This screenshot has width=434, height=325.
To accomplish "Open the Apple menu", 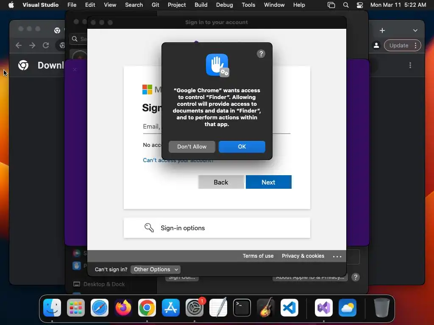I will click(11, 5).
